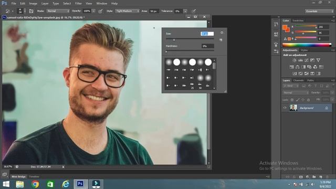This screenshot has width=336, height=189.
Task: Open the Color panel flyout menu
Action: click(333, 20)
